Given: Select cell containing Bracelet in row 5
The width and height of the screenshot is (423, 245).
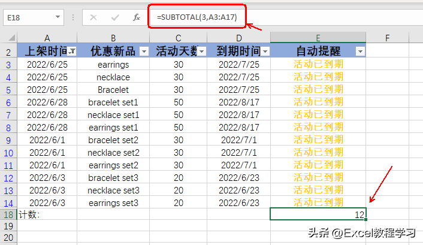Looking at the screenshot, I should [113, 90].
